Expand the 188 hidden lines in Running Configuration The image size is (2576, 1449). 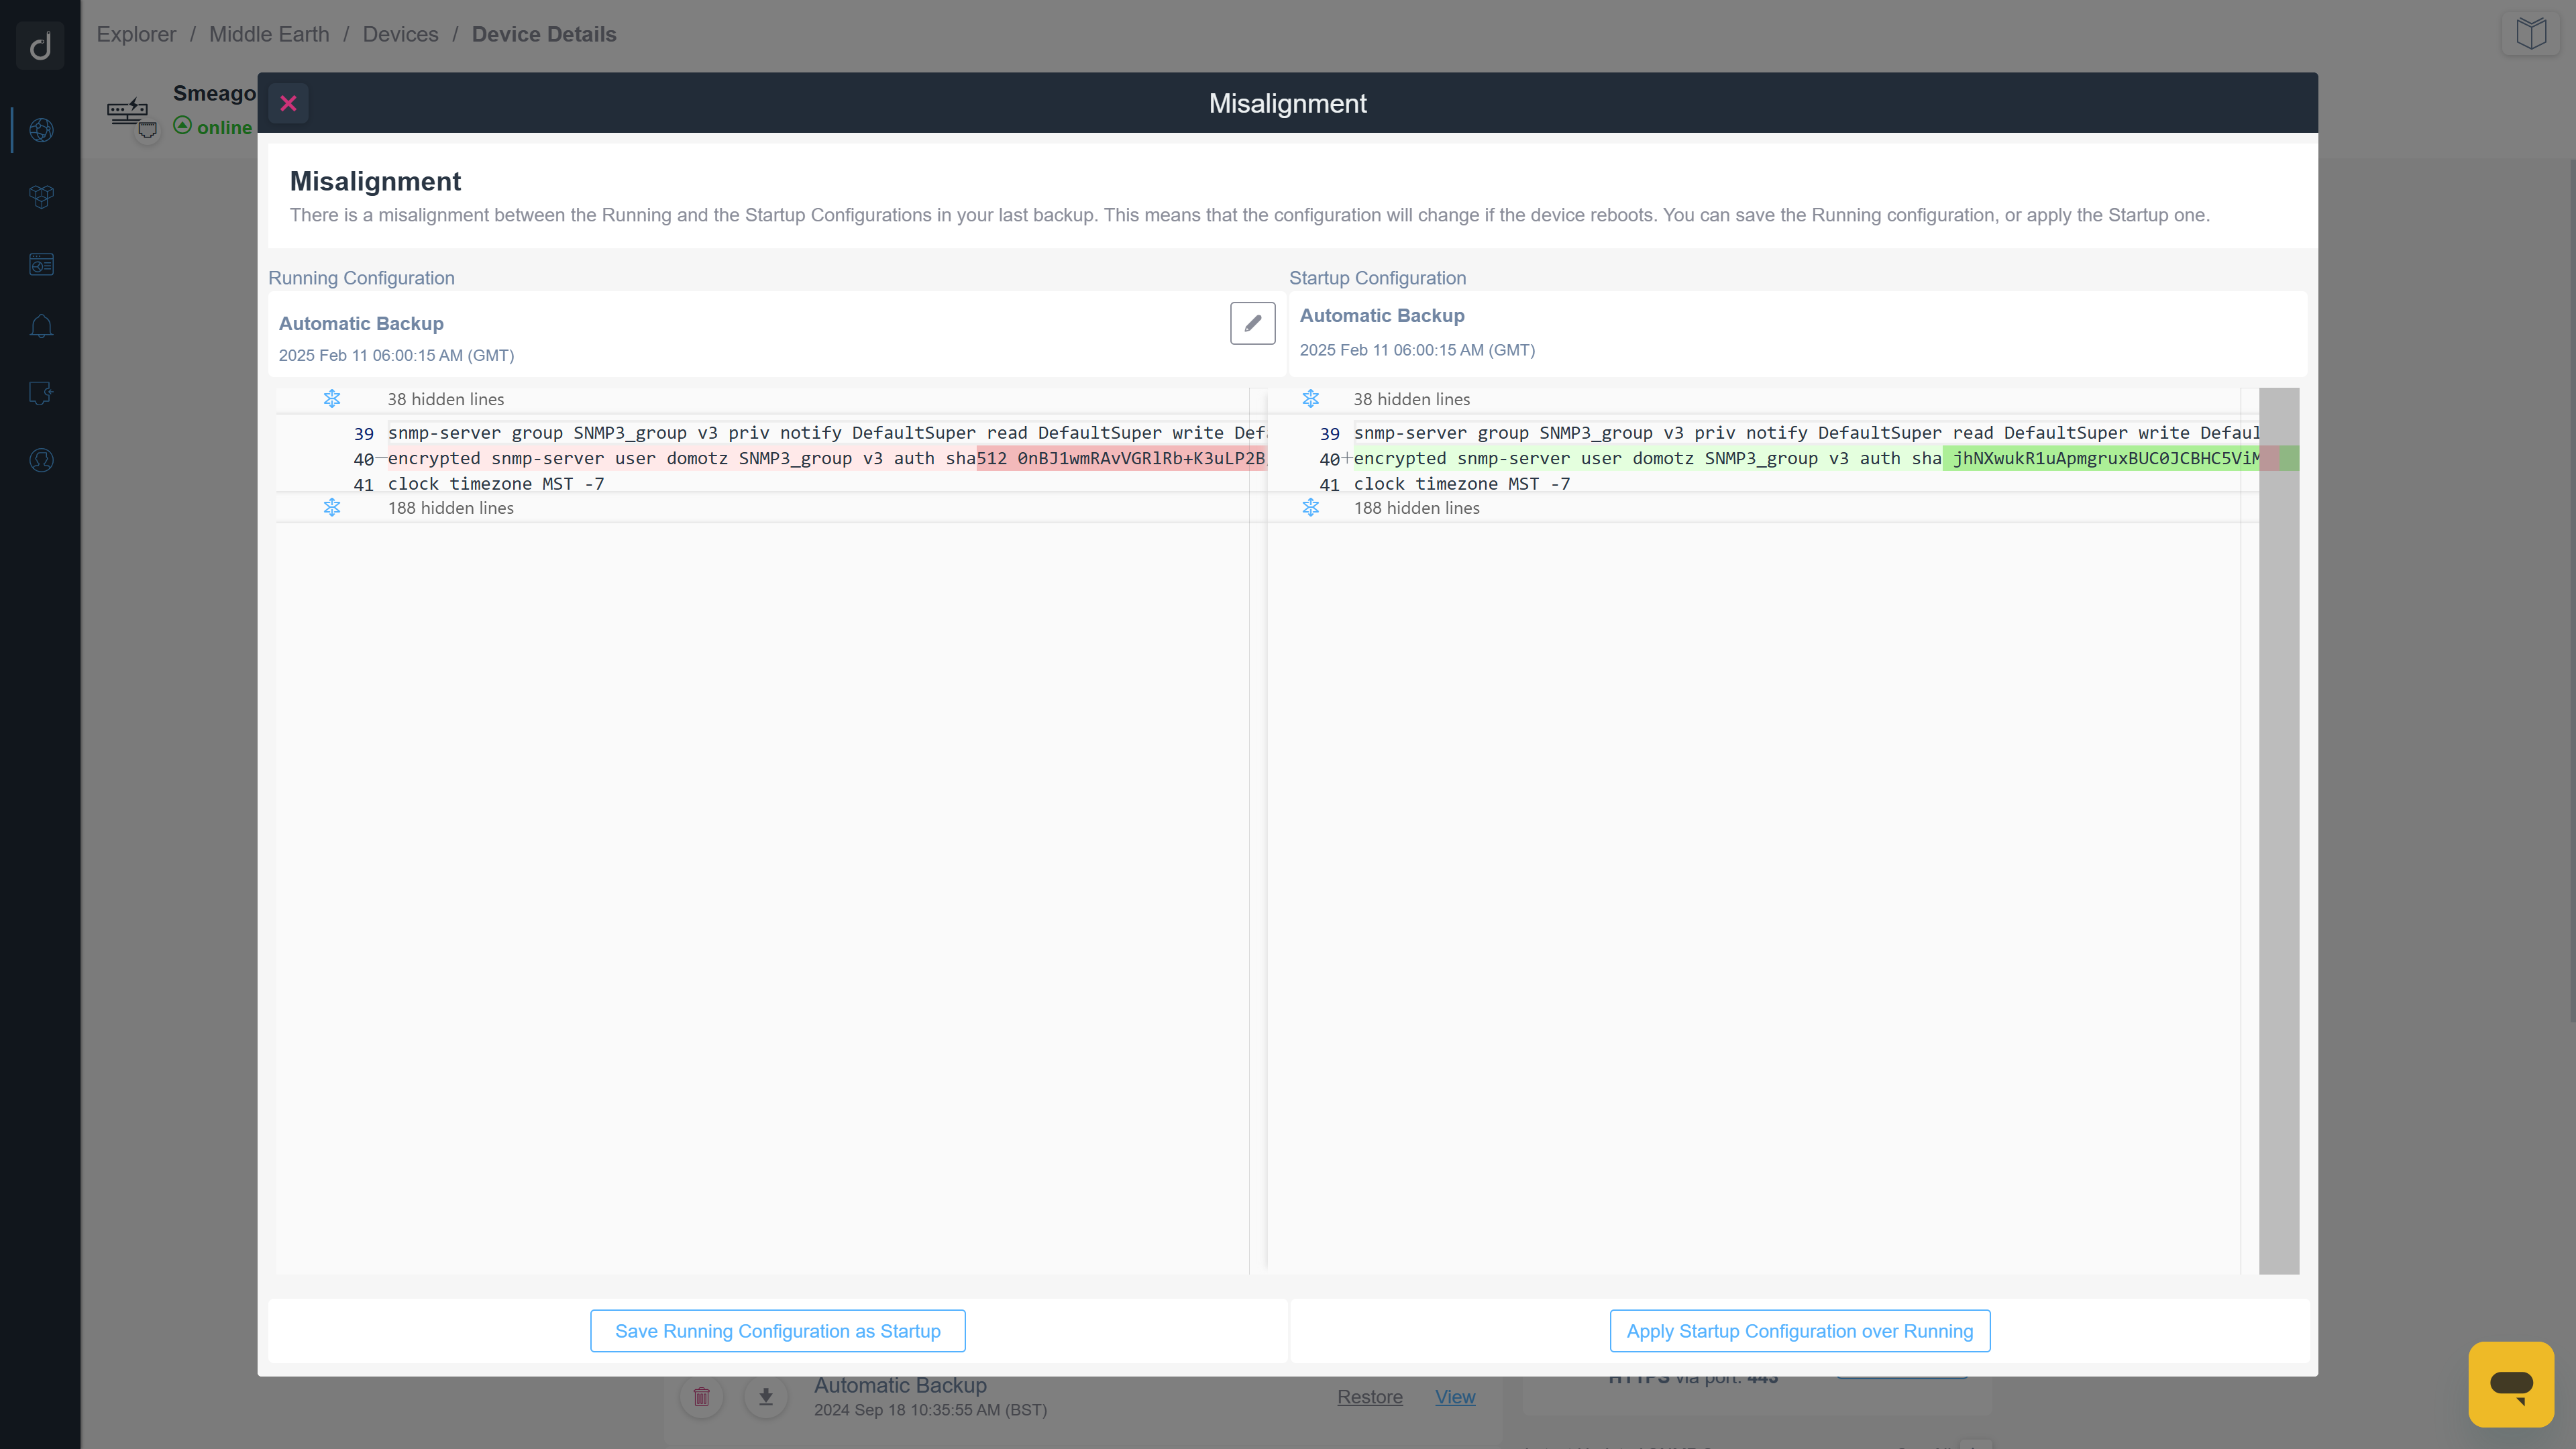[x=331, y=507]
